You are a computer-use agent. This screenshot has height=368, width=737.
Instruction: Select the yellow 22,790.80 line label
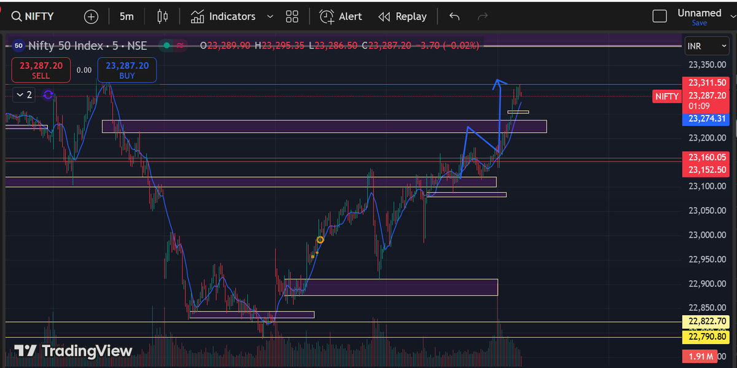pos(707,337)
